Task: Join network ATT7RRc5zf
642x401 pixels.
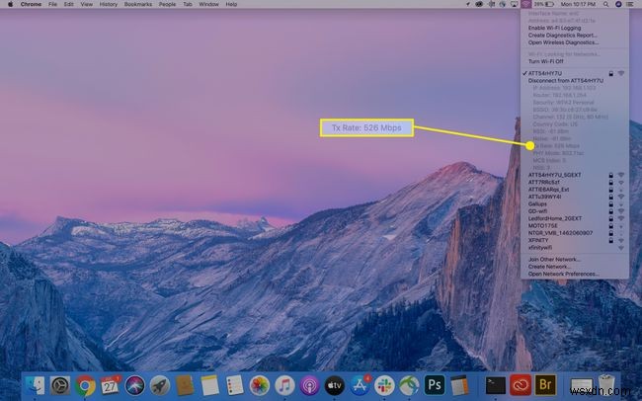Action: coord(575,183)
